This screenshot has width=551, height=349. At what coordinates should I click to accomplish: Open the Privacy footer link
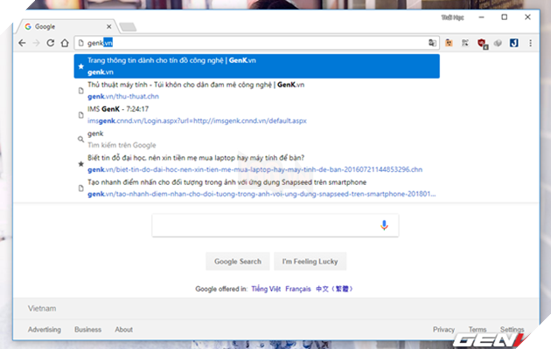point(443,330)
